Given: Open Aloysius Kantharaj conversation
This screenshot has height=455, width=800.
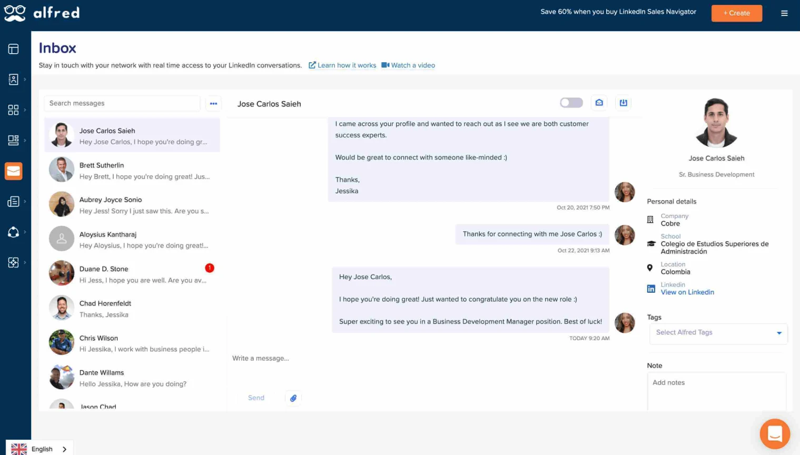Looking at the screenshot, I should 132,239.
